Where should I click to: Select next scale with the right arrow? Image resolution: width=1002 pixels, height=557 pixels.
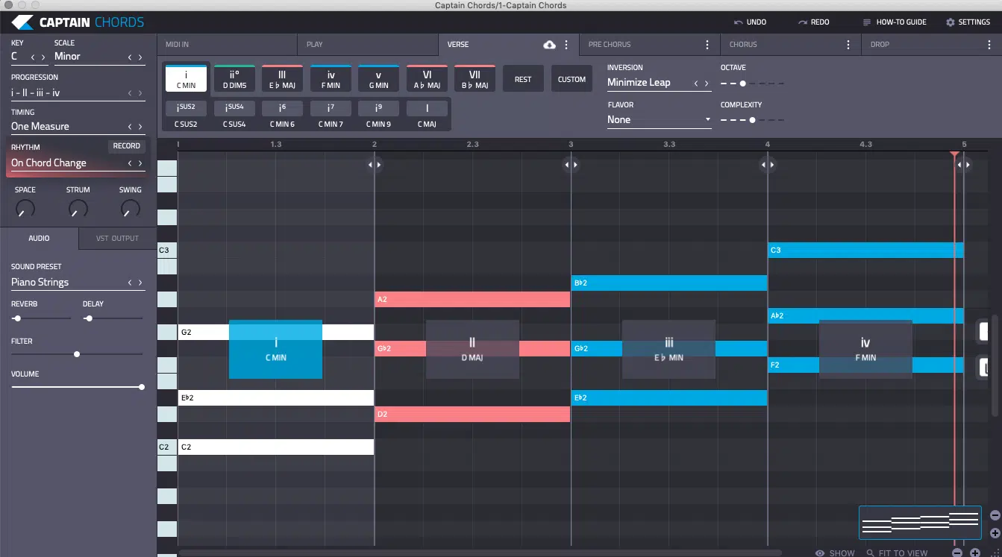[140, 57]
